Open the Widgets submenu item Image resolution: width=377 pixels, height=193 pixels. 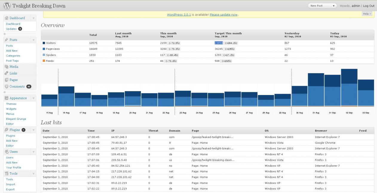pyautogui.click(x=11, y=109)
